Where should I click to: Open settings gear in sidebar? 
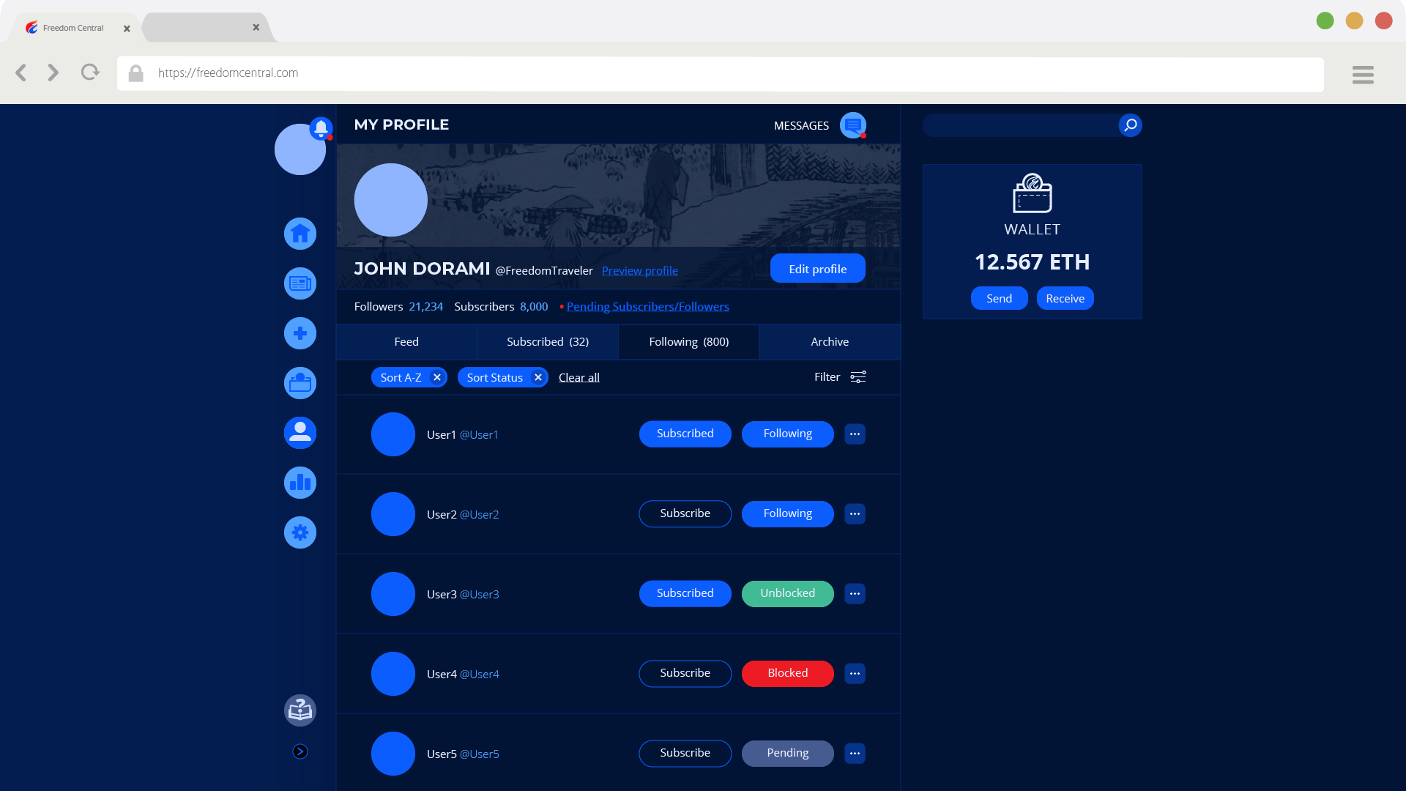click(300, 532)
